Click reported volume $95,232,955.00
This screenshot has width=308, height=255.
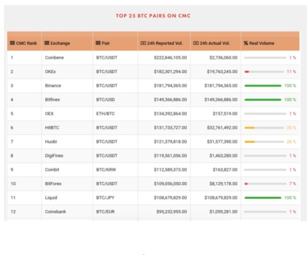pyautogui.click(x=172, y=212)
